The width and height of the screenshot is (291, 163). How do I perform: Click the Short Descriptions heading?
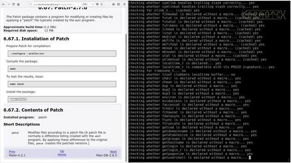21,124
